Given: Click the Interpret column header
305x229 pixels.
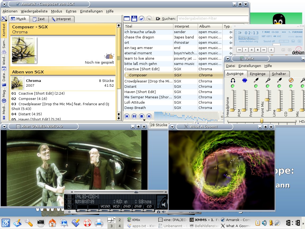Looking at the screenshot, I should pyautogui.click(x=185, y=26).
